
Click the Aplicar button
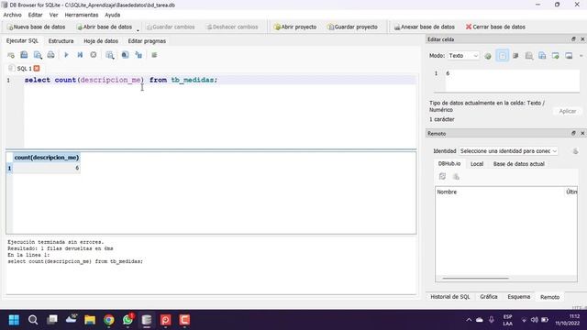pos(568,111)
